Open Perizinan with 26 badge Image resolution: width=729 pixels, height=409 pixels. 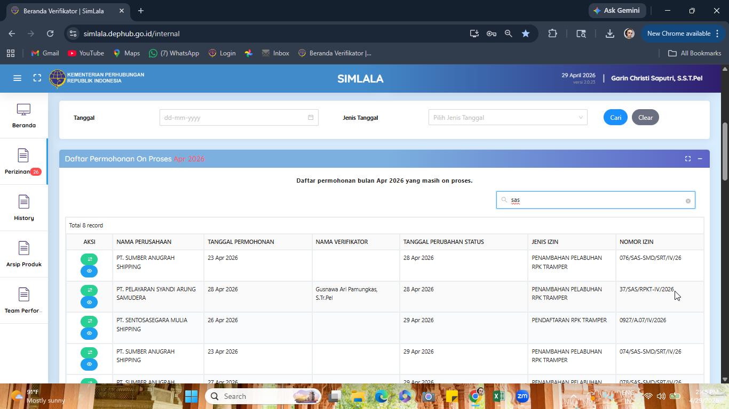coord(23,162)
